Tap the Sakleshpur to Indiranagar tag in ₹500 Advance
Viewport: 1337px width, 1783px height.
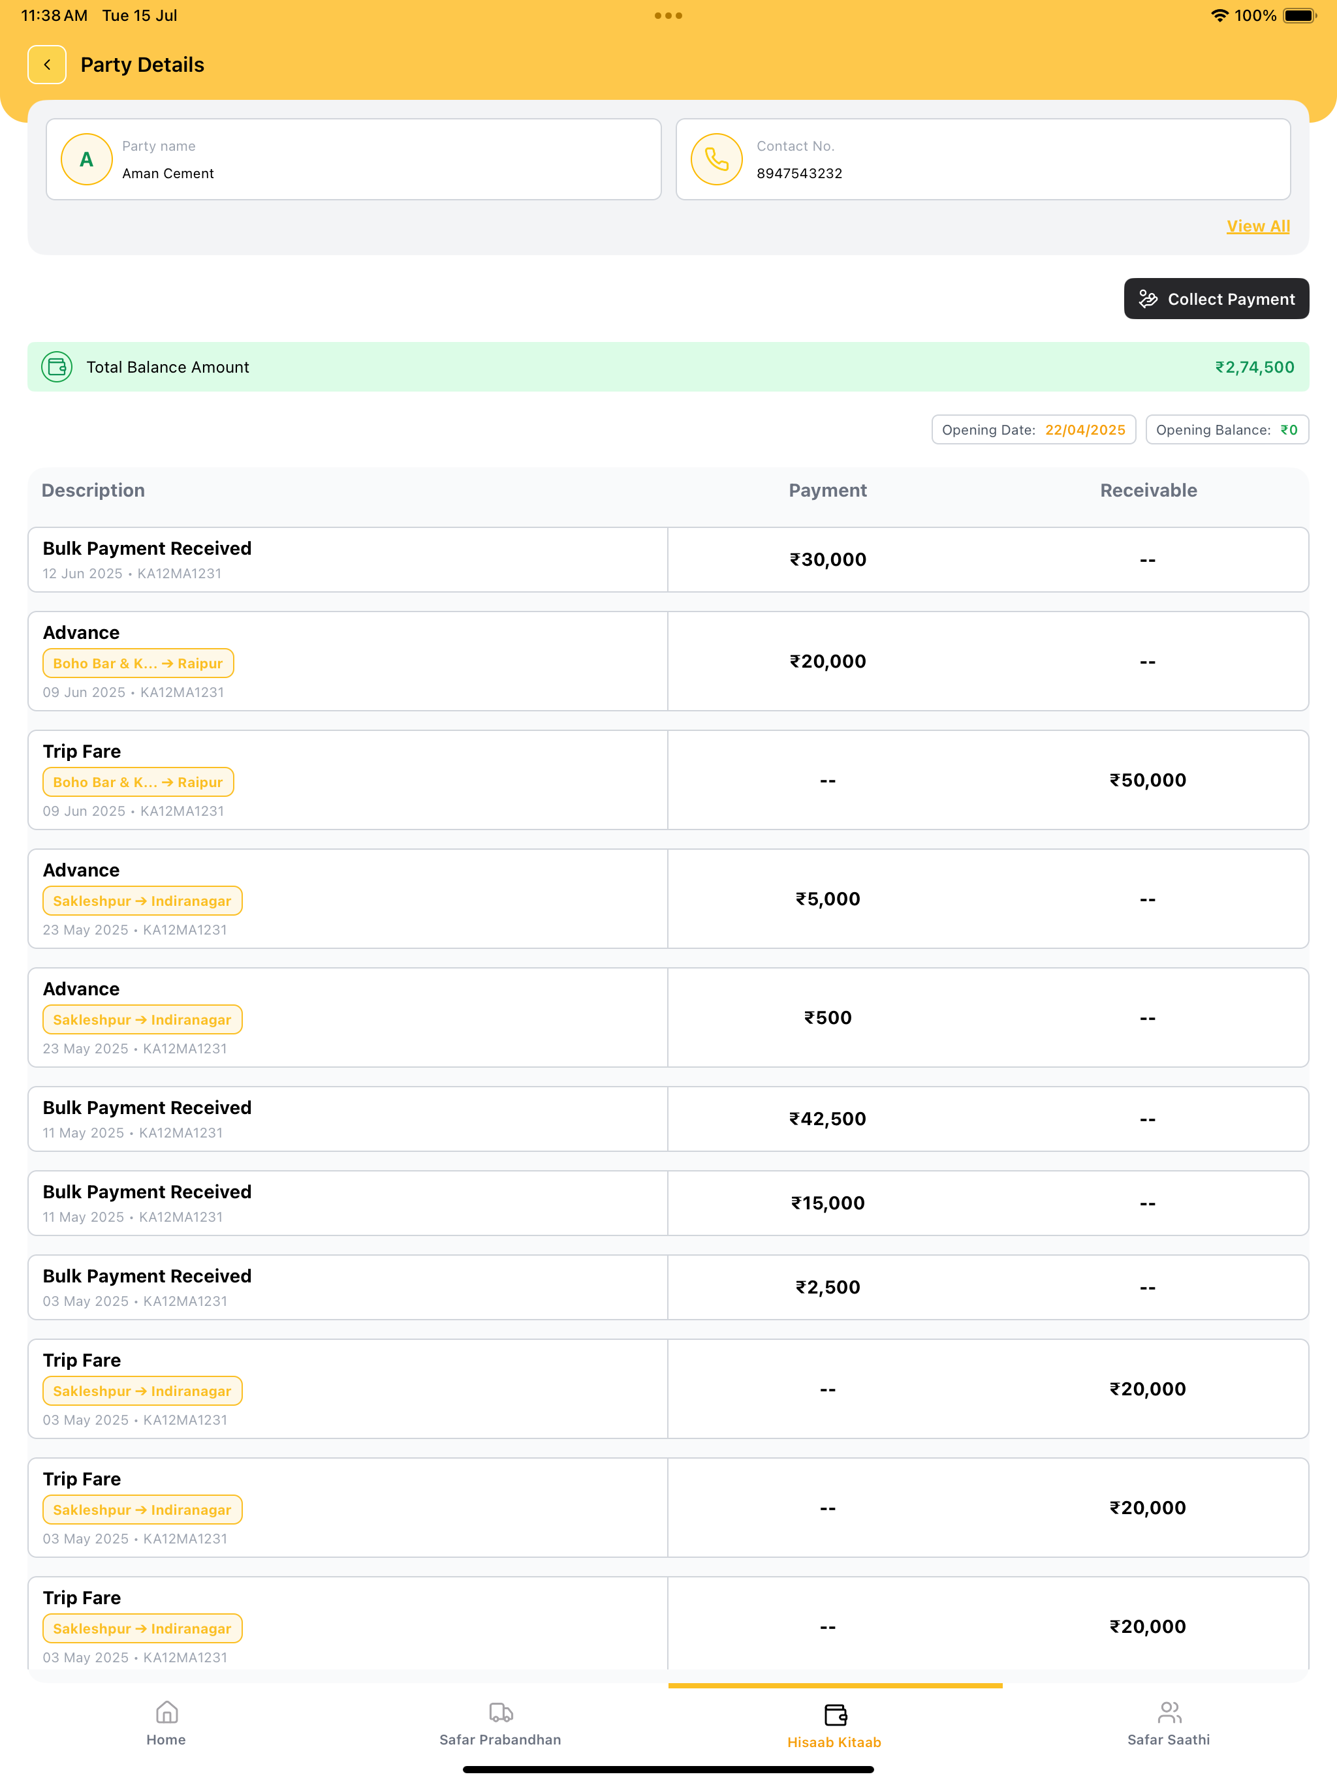click(143, 1021)
